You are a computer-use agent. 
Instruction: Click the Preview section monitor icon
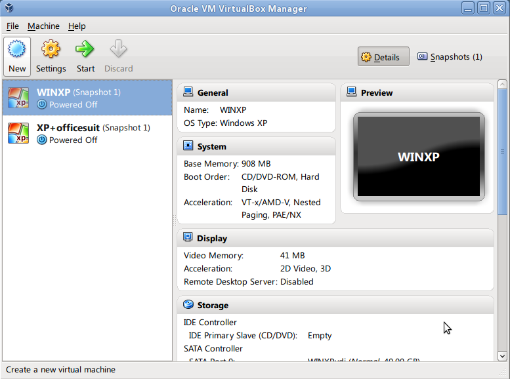pos(352,92)
